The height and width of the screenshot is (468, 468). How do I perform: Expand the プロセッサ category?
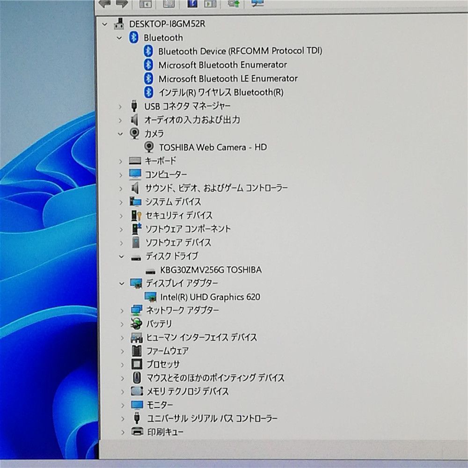pyautogui.click(x=122, y=365)
